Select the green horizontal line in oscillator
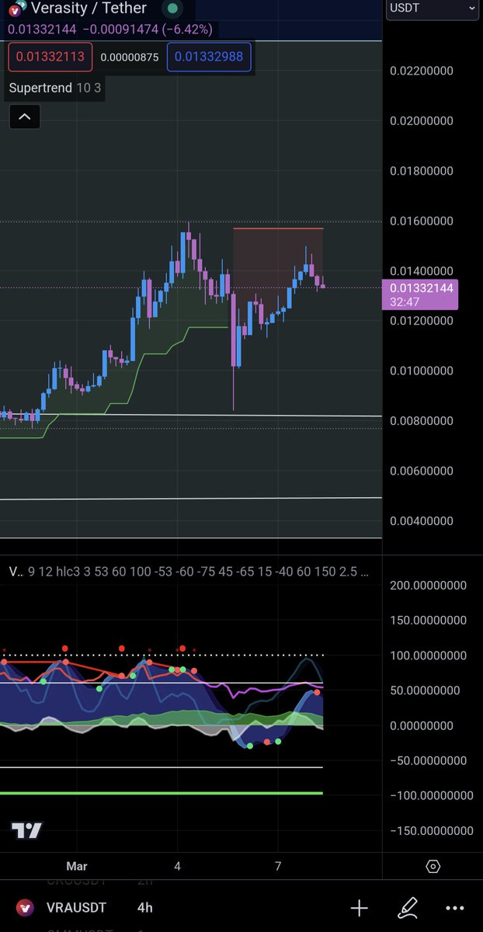Screen dimensions: 483x932 pyautogui.click(x=161, y=793)
